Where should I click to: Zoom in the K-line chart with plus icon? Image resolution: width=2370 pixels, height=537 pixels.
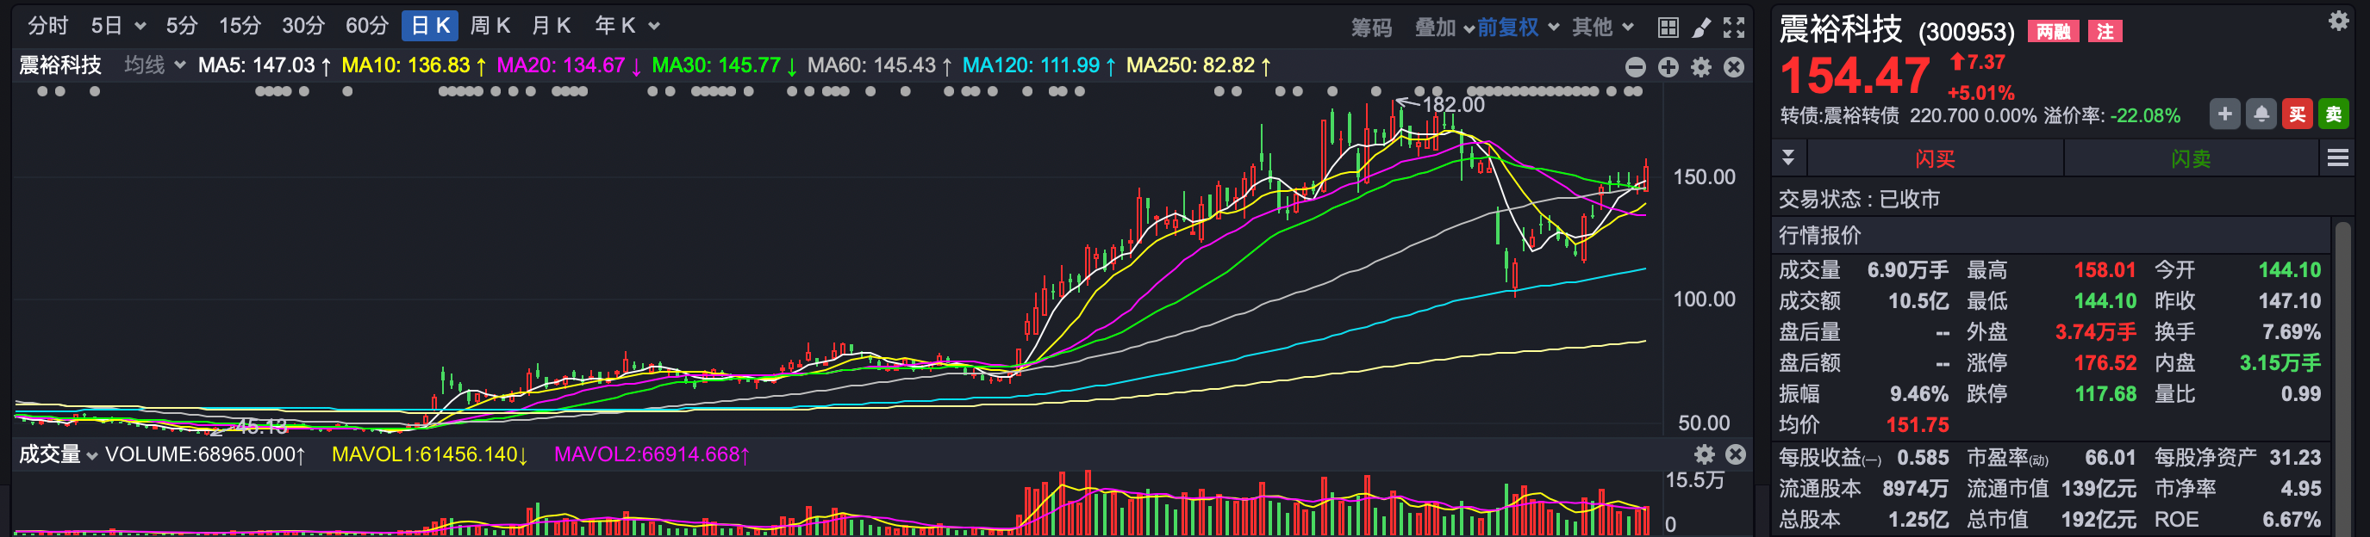pyautogui.click(x=1668, y=67)
